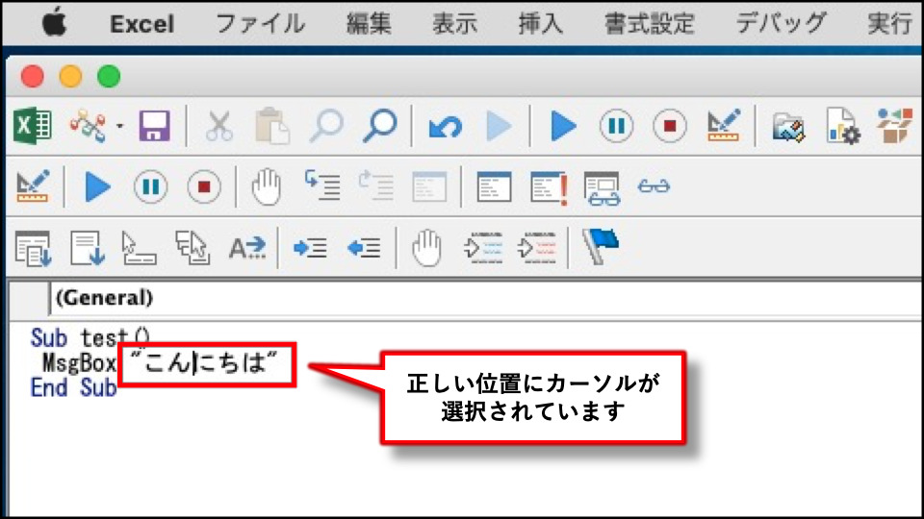Click the greyed-out magnifier icon

[x=326, y=125]
